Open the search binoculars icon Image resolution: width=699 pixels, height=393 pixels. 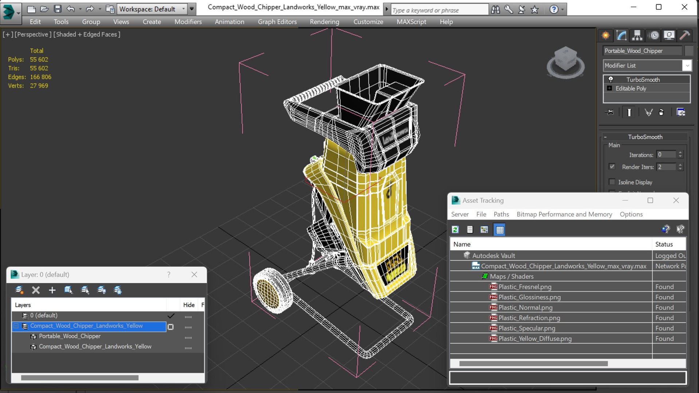point(495,9)
